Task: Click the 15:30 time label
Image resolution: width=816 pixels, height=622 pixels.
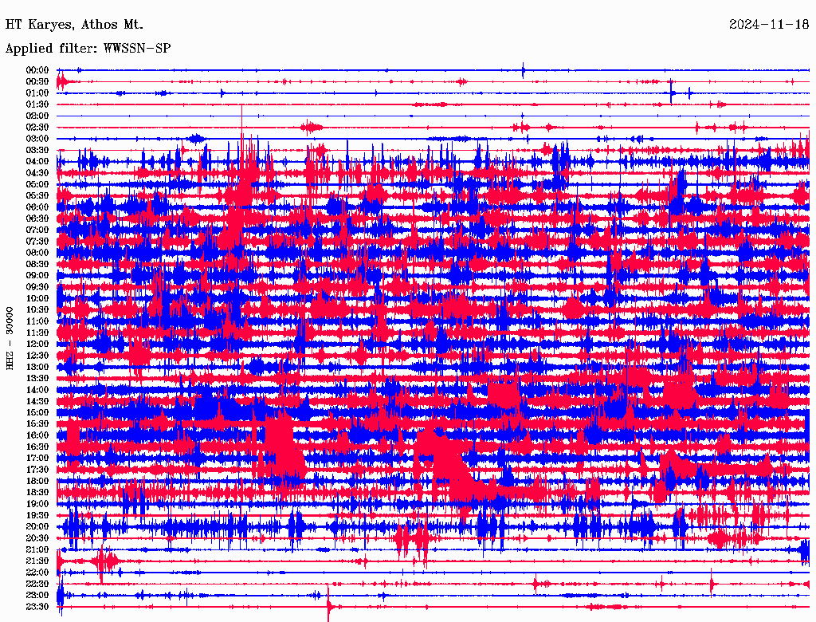Action: coord(37,424)
